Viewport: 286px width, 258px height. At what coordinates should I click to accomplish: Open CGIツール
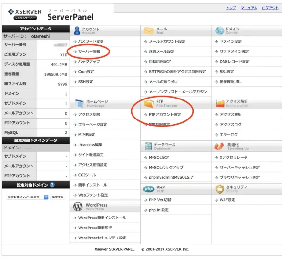click(x=87, y=175)
